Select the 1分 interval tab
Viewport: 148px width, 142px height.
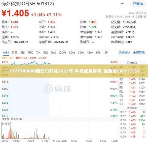105,53
